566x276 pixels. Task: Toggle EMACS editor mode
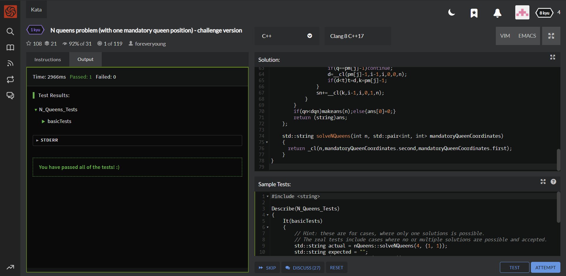coord(527,36)
